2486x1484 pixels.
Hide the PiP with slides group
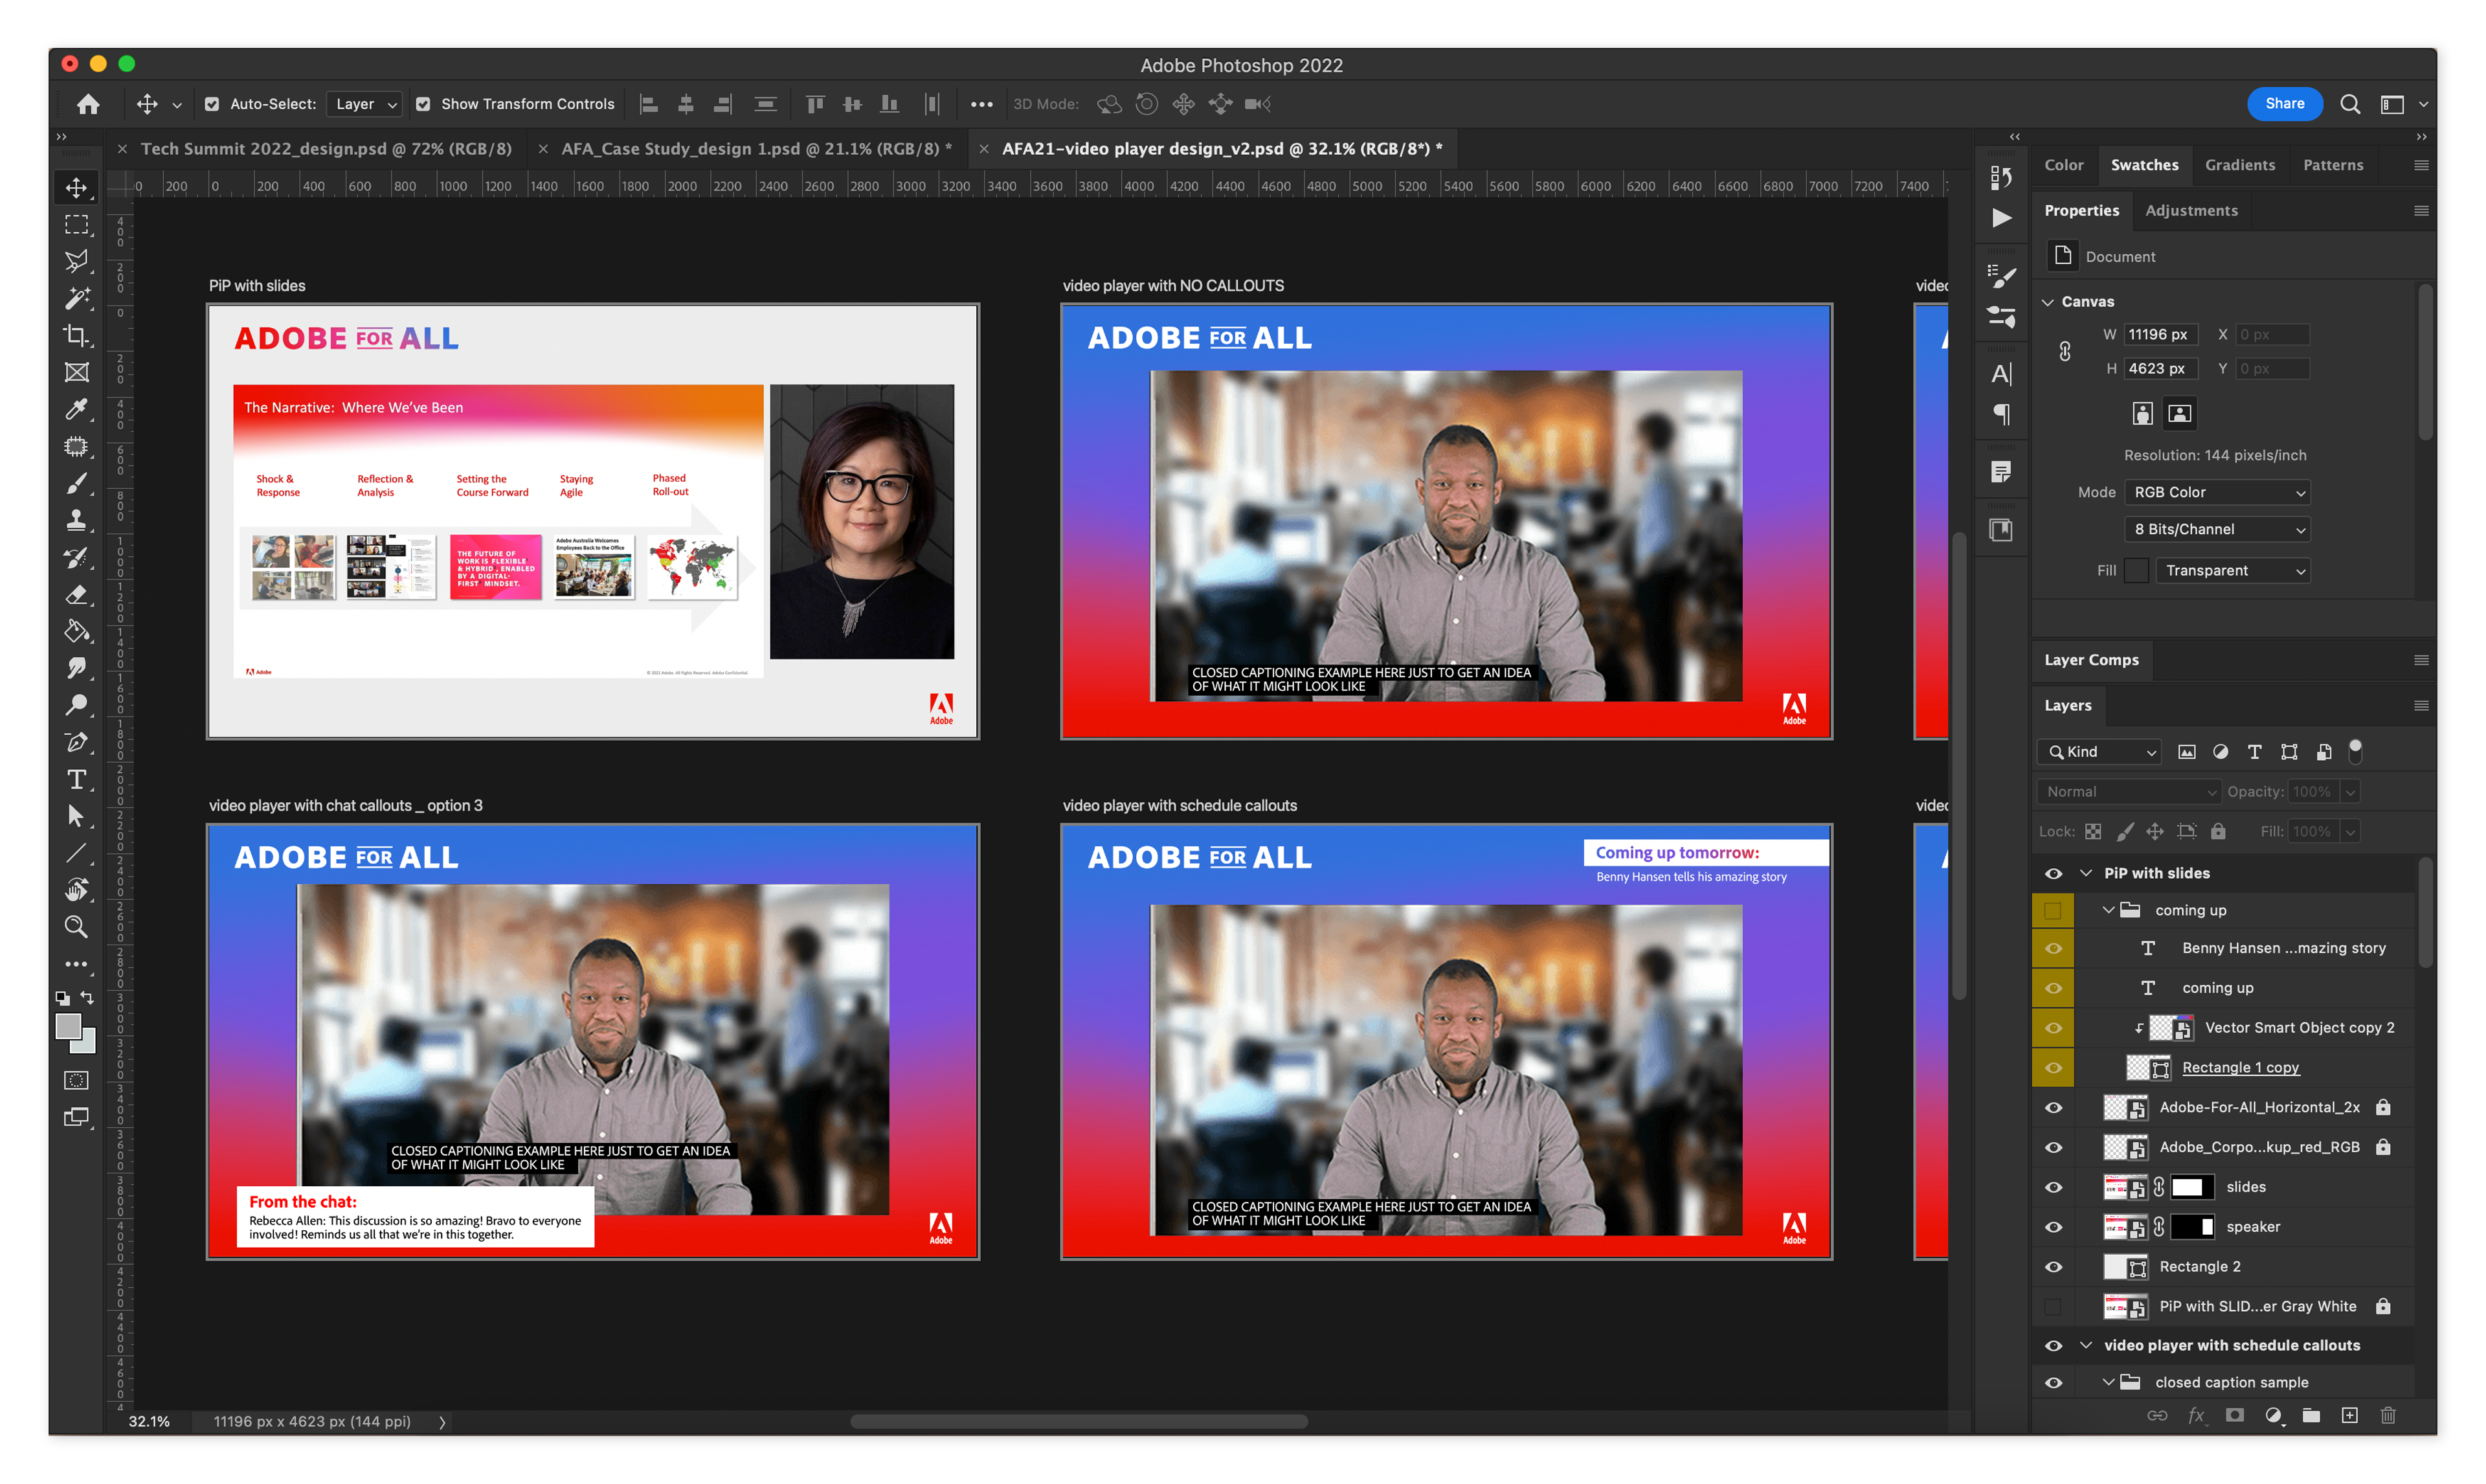tap(2052, 873)
